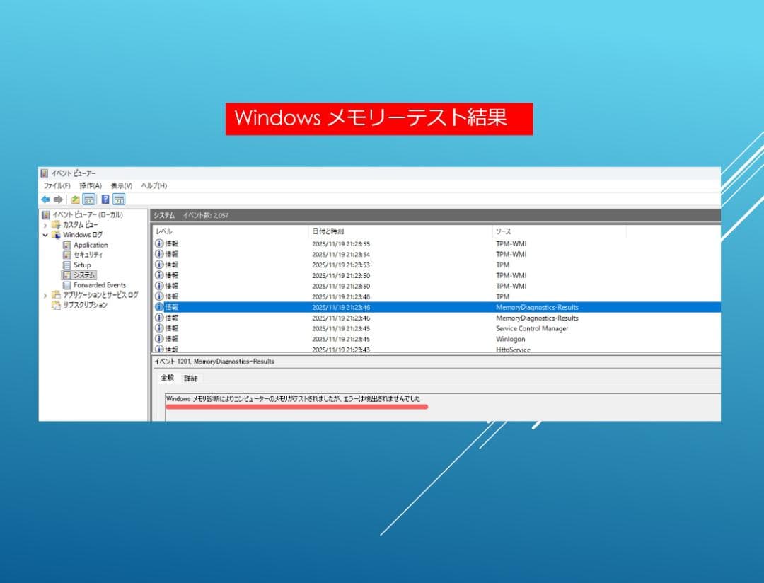
Task: Click the back navigation arrow in Event Viewer toolbar
Action: coord(47,199)
